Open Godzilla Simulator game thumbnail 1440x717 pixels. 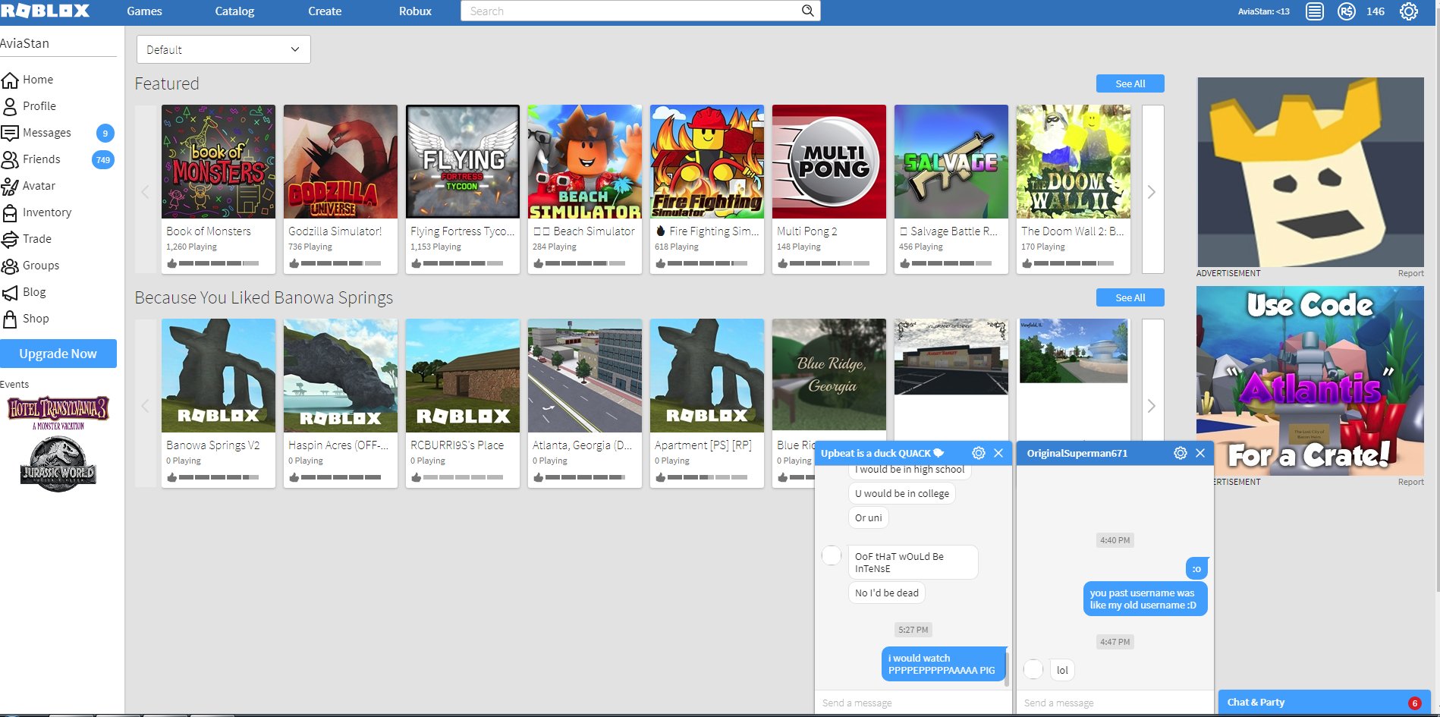(341, 162)
